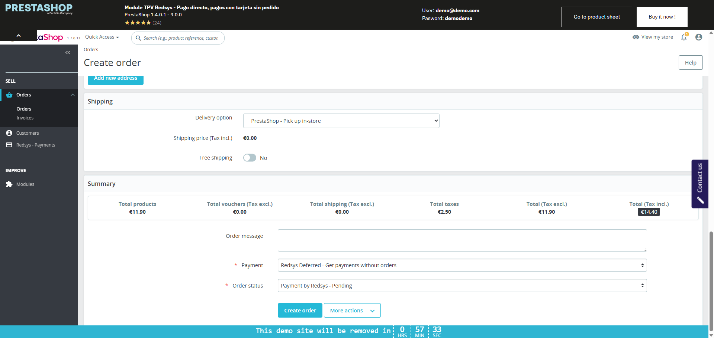
Task: Click the Help button
Action: pyautogui.click(x=690, y=63)
